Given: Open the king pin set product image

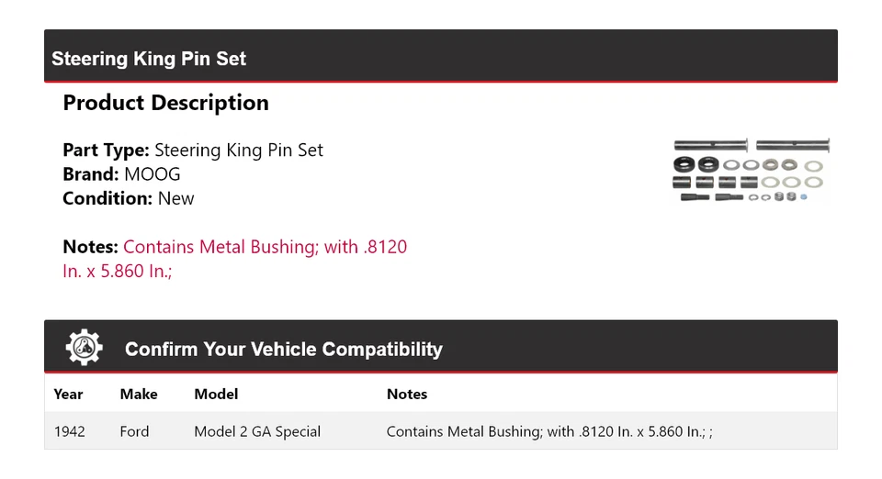Looking at the screenshot, I should (751, 171).
